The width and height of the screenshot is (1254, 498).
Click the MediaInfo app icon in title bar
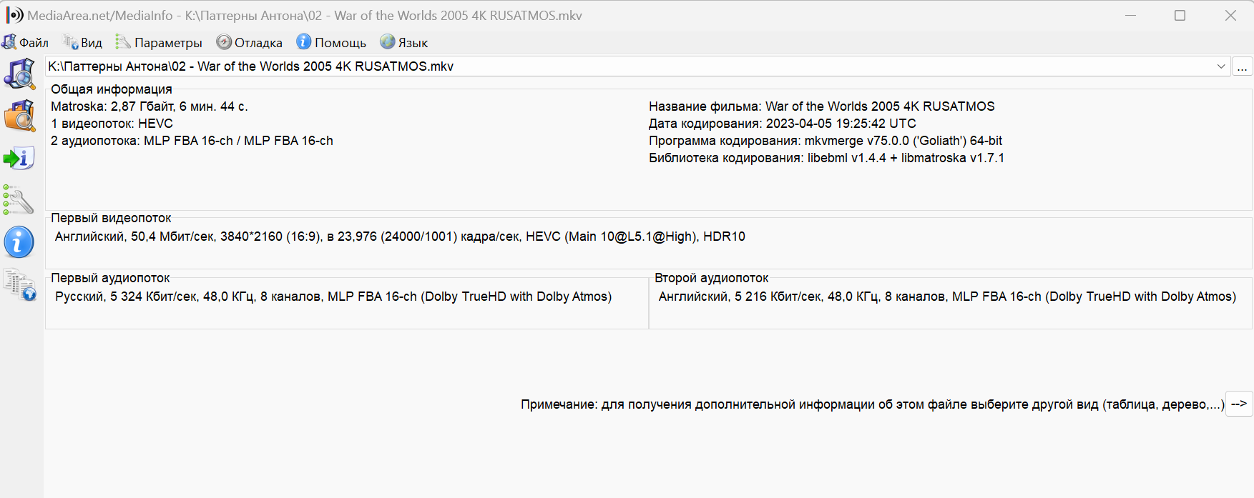pos(14,15)
